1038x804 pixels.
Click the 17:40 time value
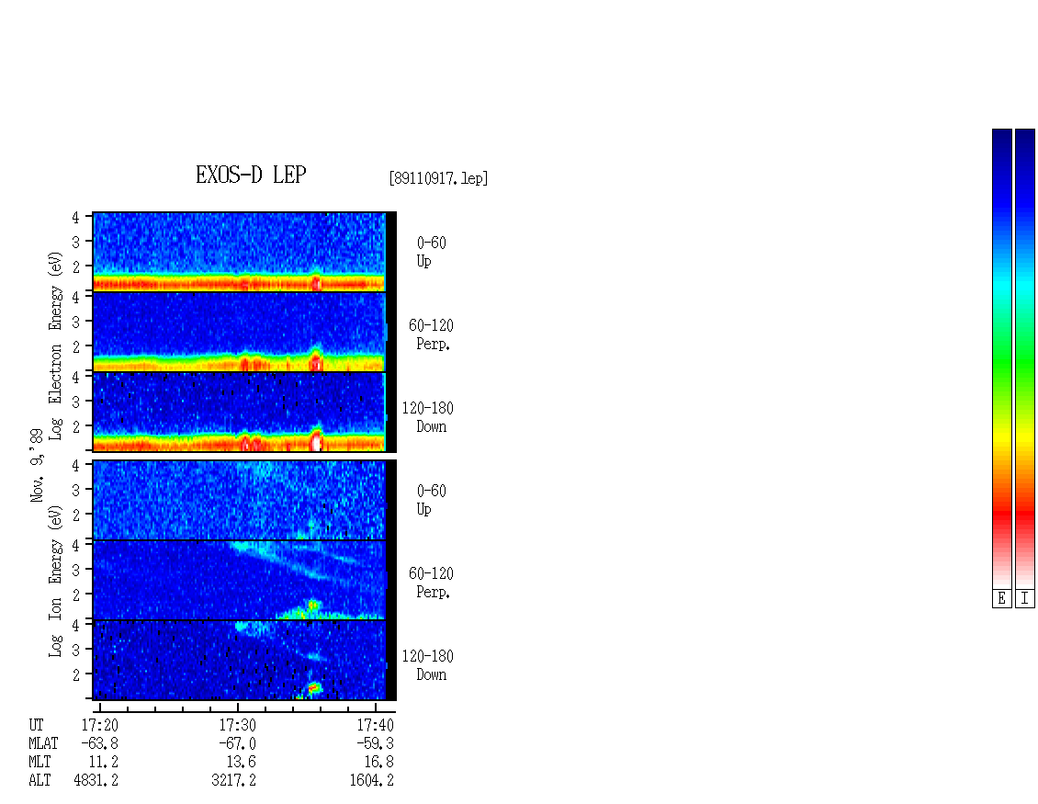(x=376, y=725)
